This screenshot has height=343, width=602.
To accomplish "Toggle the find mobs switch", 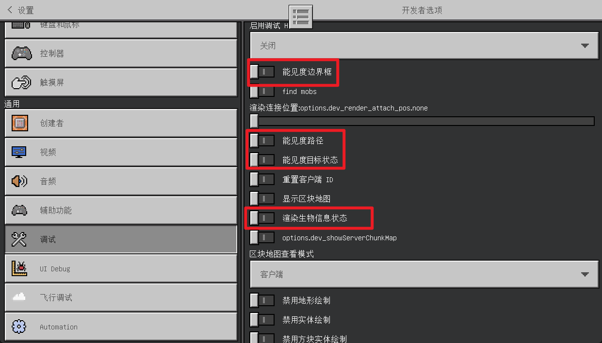I will (262, 91).
